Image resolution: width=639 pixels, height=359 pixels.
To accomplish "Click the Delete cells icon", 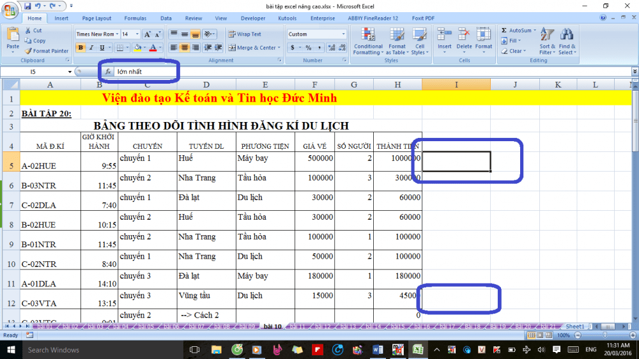I will tap(464, 35).
